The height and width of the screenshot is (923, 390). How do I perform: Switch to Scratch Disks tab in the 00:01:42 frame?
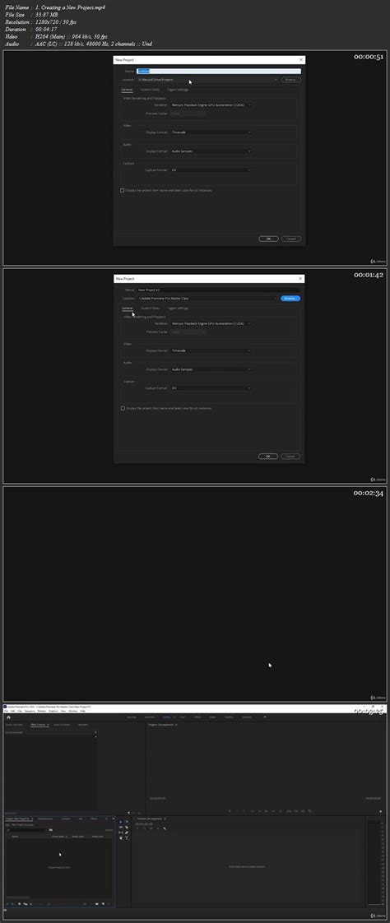tap(151, 308)
